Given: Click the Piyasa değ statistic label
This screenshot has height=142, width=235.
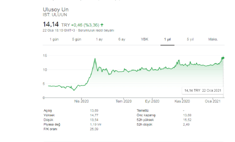Looking at the screenshot, I should point(52,124).
